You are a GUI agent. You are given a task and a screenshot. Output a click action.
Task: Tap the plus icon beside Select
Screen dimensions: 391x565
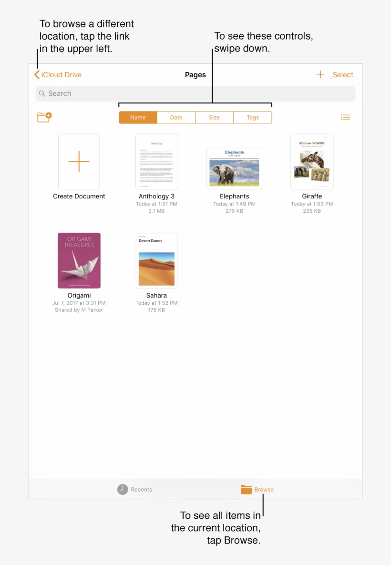320,74
